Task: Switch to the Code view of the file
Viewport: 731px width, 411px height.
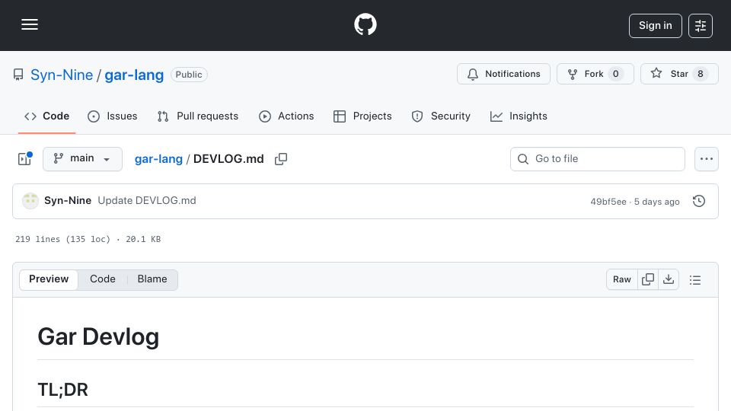Action: click(x=103, y=279)
